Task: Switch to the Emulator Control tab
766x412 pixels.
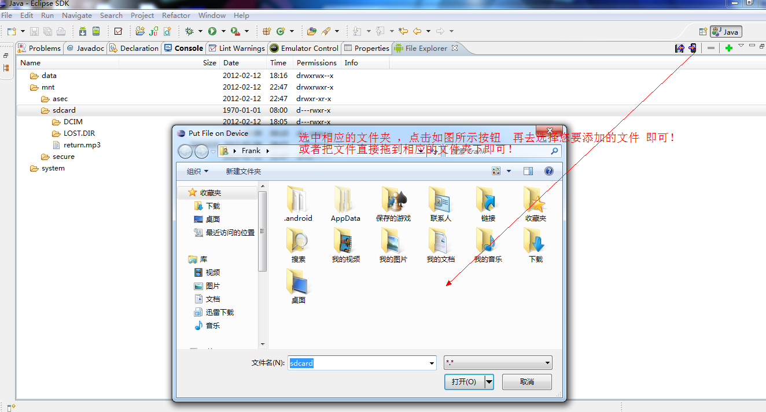Action: (304, 48)
